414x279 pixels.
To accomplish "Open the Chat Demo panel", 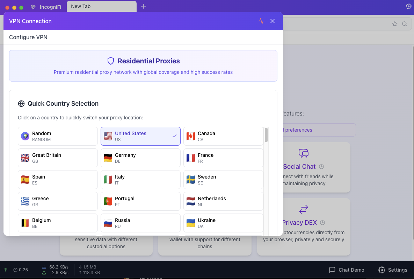I will [x=346, y=270].
